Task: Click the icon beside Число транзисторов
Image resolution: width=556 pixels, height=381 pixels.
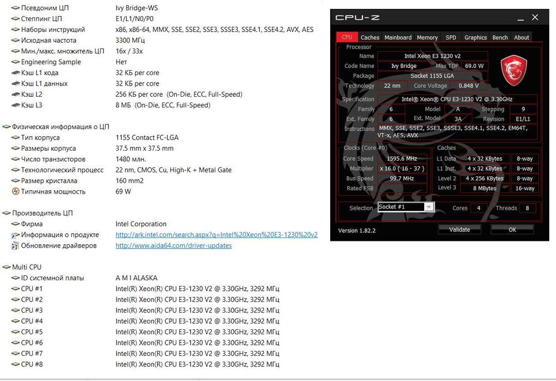Action: tap(16, 159)
